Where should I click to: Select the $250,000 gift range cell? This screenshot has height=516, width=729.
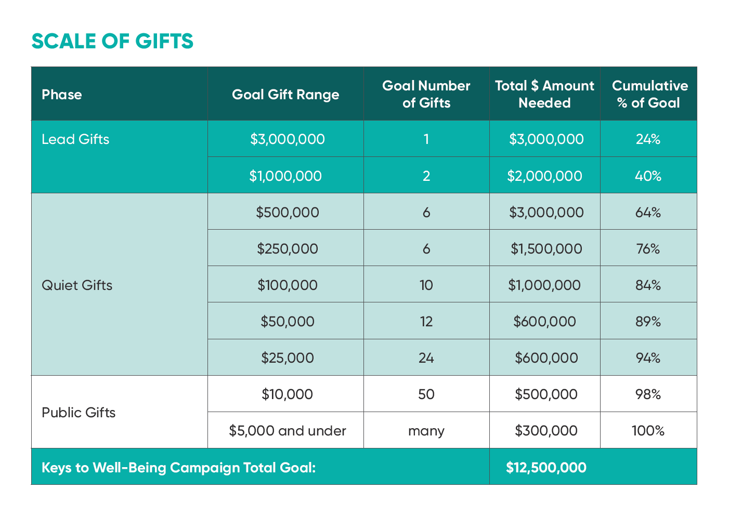[288, 249]
